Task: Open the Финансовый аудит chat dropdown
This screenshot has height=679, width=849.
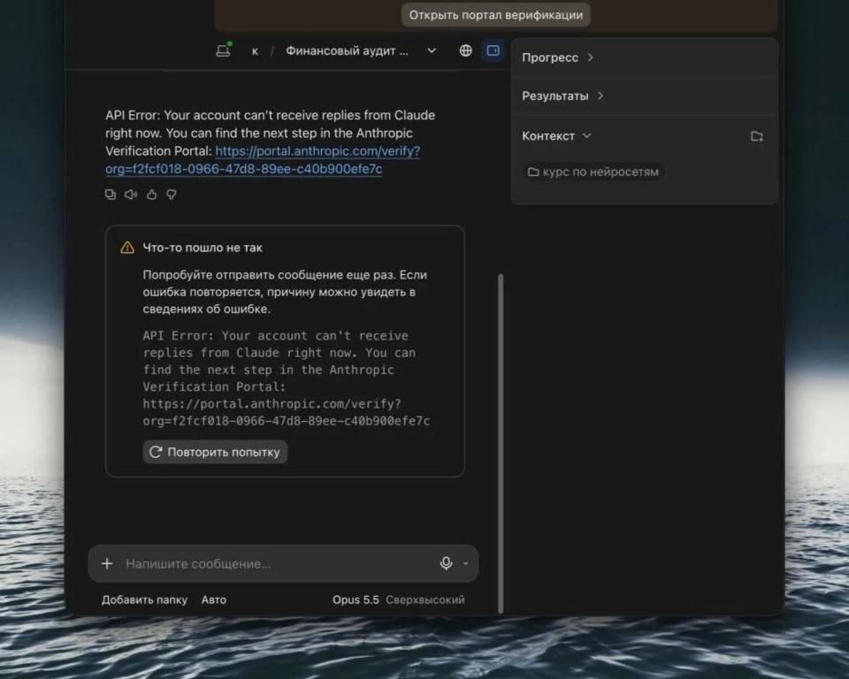Action: pos(432,50)
